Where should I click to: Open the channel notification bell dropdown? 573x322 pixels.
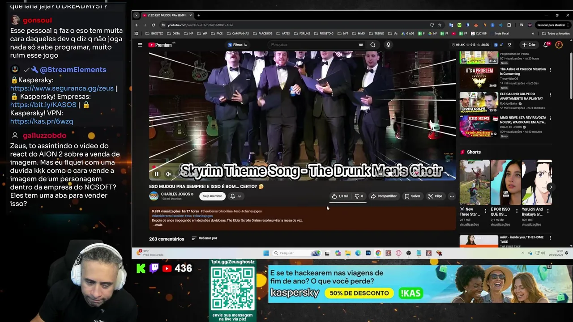point(235,196)
